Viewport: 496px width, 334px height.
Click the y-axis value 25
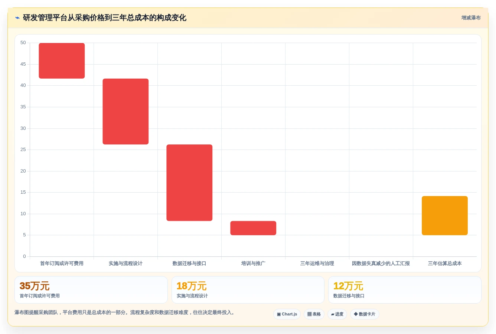23,150
